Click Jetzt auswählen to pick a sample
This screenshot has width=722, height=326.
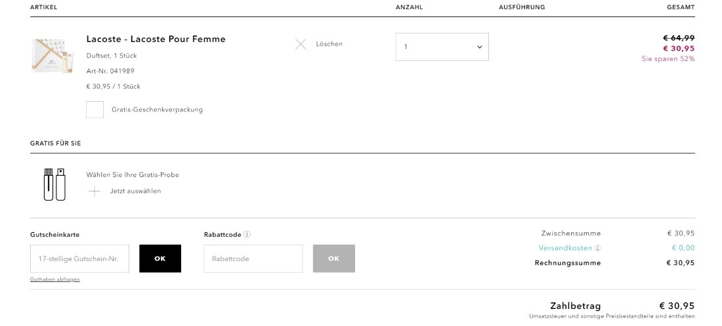tap(135, 191)
